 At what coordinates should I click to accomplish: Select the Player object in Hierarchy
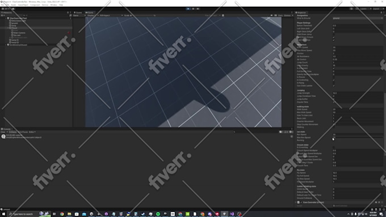point(14,28)
